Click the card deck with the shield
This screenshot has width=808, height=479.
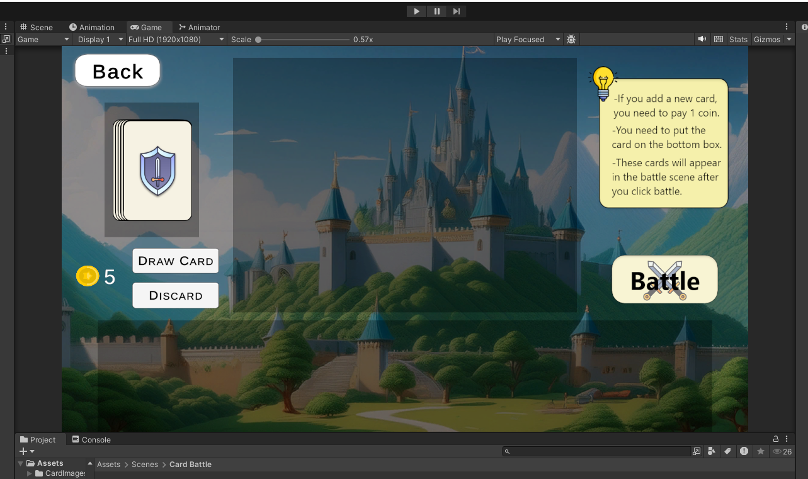click(x=152, y=170)
